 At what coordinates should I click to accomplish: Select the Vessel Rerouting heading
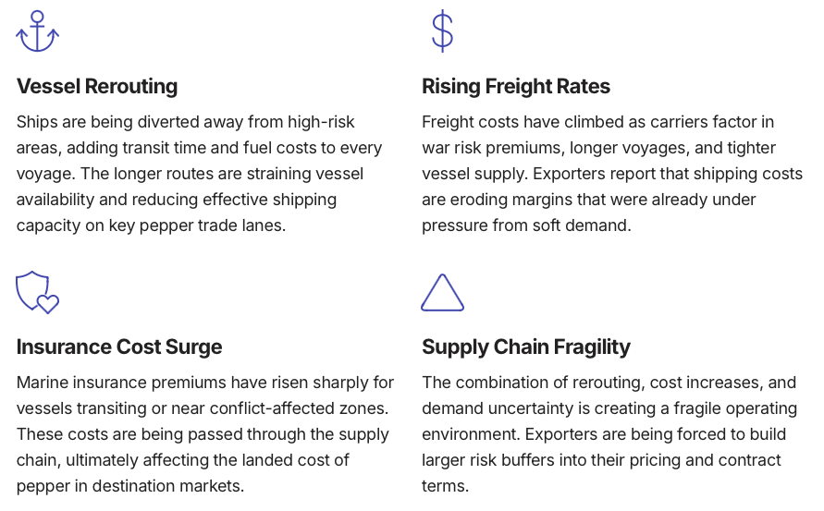click(97, 87)
